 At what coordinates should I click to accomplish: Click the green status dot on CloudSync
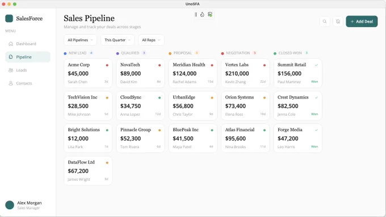160,98
